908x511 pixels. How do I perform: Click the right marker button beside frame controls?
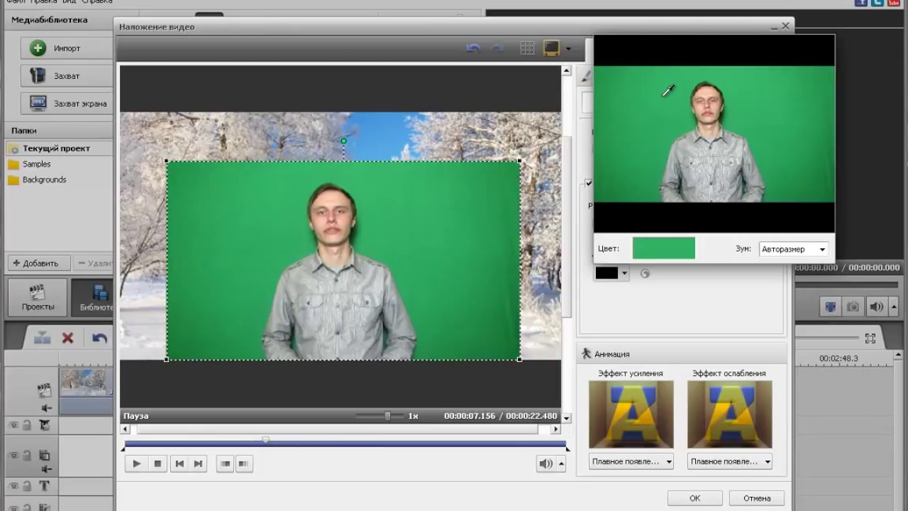pyautogui.click(x=243, y=463)
